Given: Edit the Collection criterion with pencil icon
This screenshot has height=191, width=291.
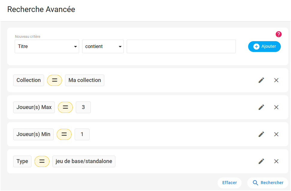Looking at the screenshot, I should 261,80.
